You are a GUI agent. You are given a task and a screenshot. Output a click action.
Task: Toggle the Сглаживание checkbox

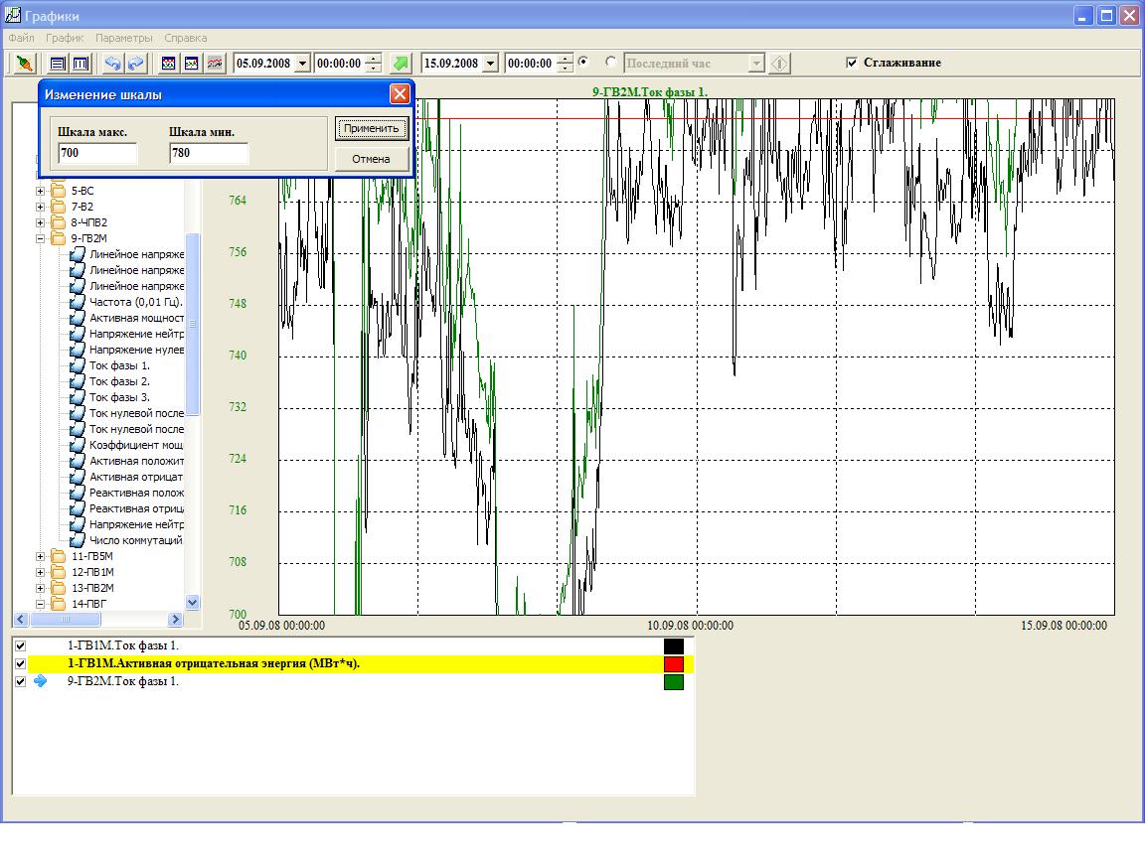(851, 63)
